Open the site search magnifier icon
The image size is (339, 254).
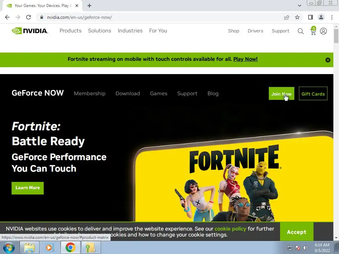click(301, 31)
